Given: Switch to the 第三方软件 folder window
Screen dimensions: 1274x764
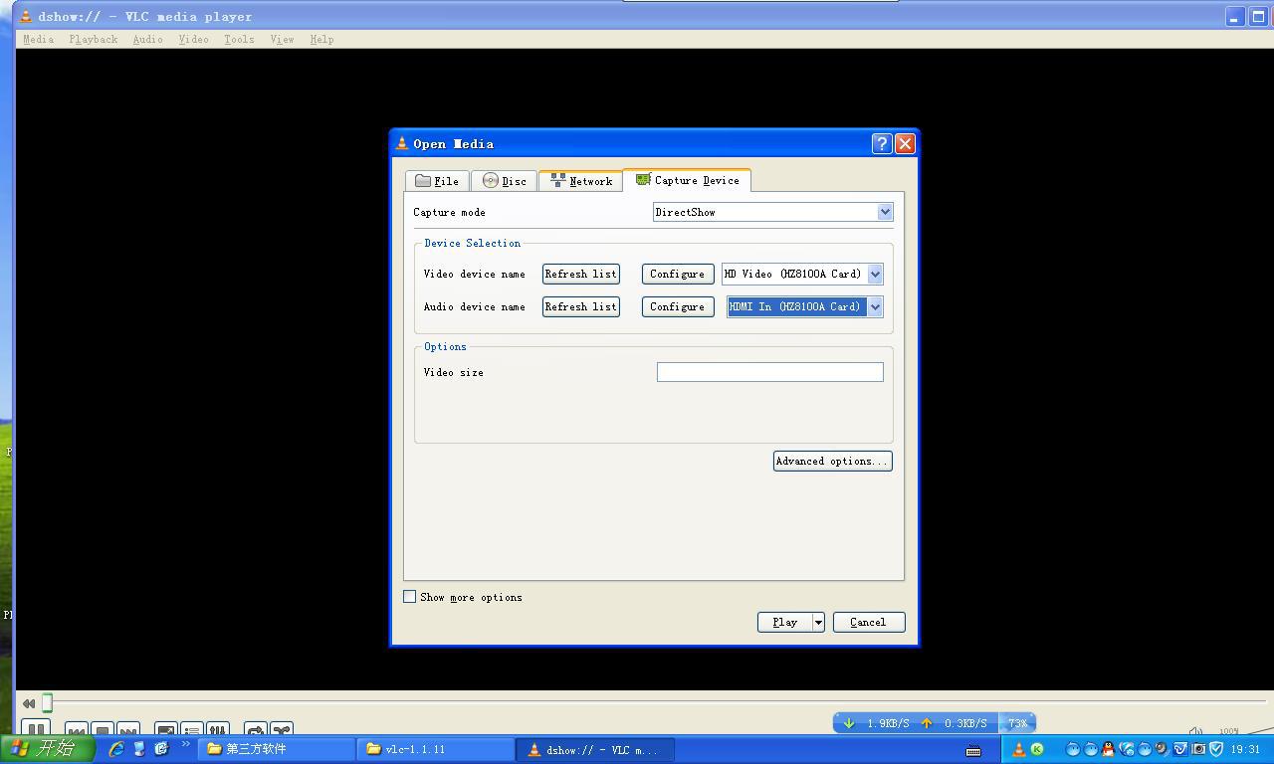Looking at the screenshot, I should (277, 749).
